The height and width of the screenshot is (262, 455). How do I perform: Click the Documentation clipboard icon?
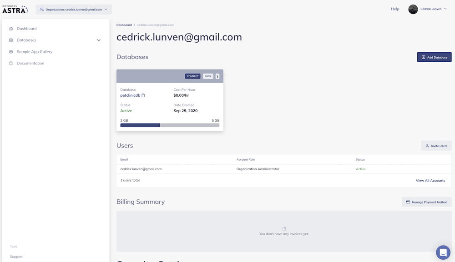(11, 63)
